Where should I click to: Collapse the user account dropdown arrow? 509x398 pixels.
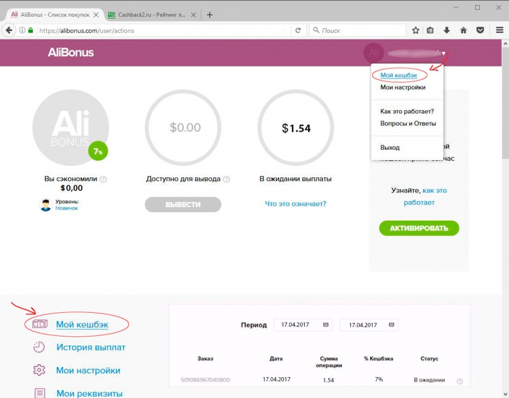click(443, 53)
